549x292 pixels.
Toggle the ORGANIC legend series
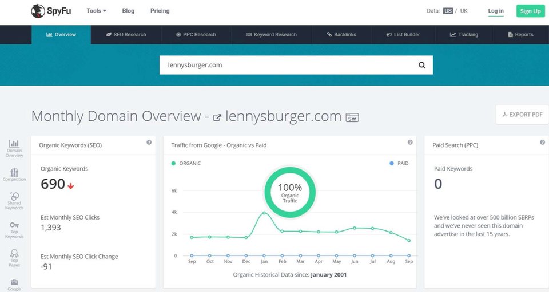(x=186, y=163)
